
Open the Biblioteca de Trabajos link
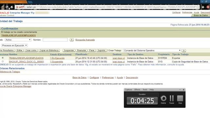(x=10, y=72)
